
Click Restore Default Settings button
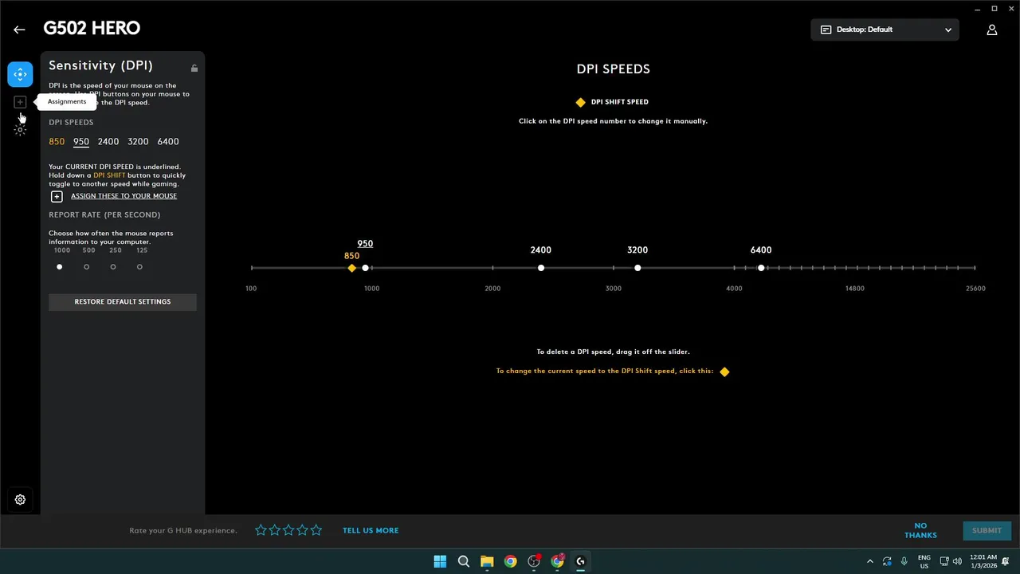point(123,301)
